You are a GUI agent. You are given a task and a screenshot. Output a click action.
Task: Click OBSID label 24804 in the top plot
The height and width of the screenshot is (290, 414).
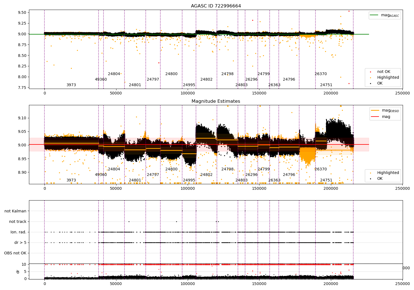(114, 74)
